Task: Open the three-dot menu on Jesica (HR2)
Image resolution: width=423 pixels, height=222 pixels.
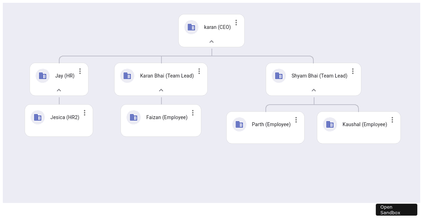Action: (x=85, y=113)
